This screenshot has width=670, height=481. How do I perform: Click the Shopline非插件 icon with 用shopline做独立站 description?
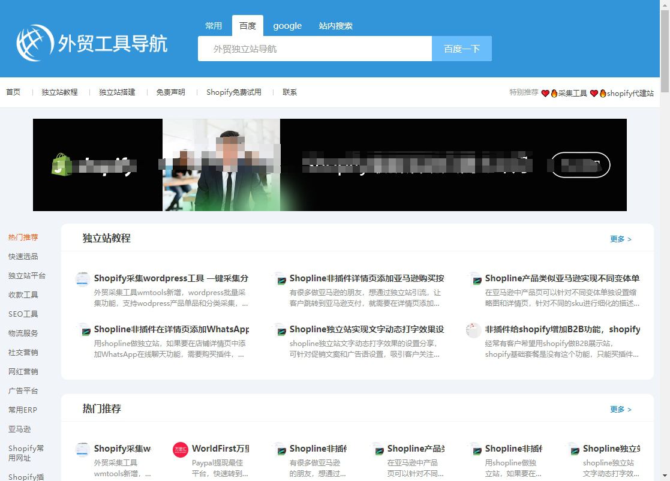(475, 449)
